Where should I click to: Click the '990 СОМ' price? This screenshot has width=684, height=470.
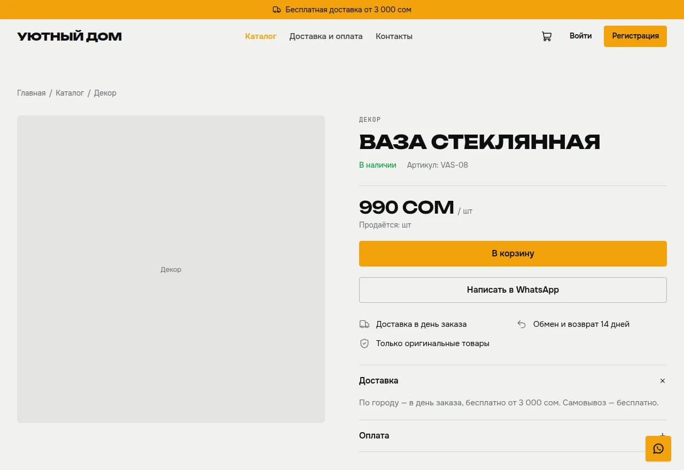pyautogui.click(x=407, y=207)
